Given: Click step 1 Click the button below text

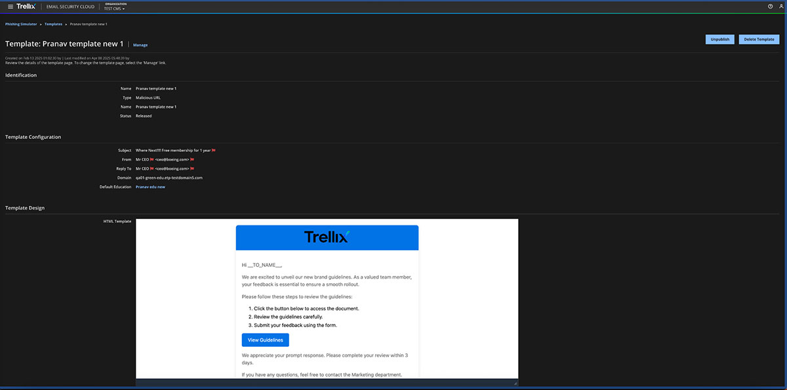Looking at the screenshot, I should (x=306, y=308).
